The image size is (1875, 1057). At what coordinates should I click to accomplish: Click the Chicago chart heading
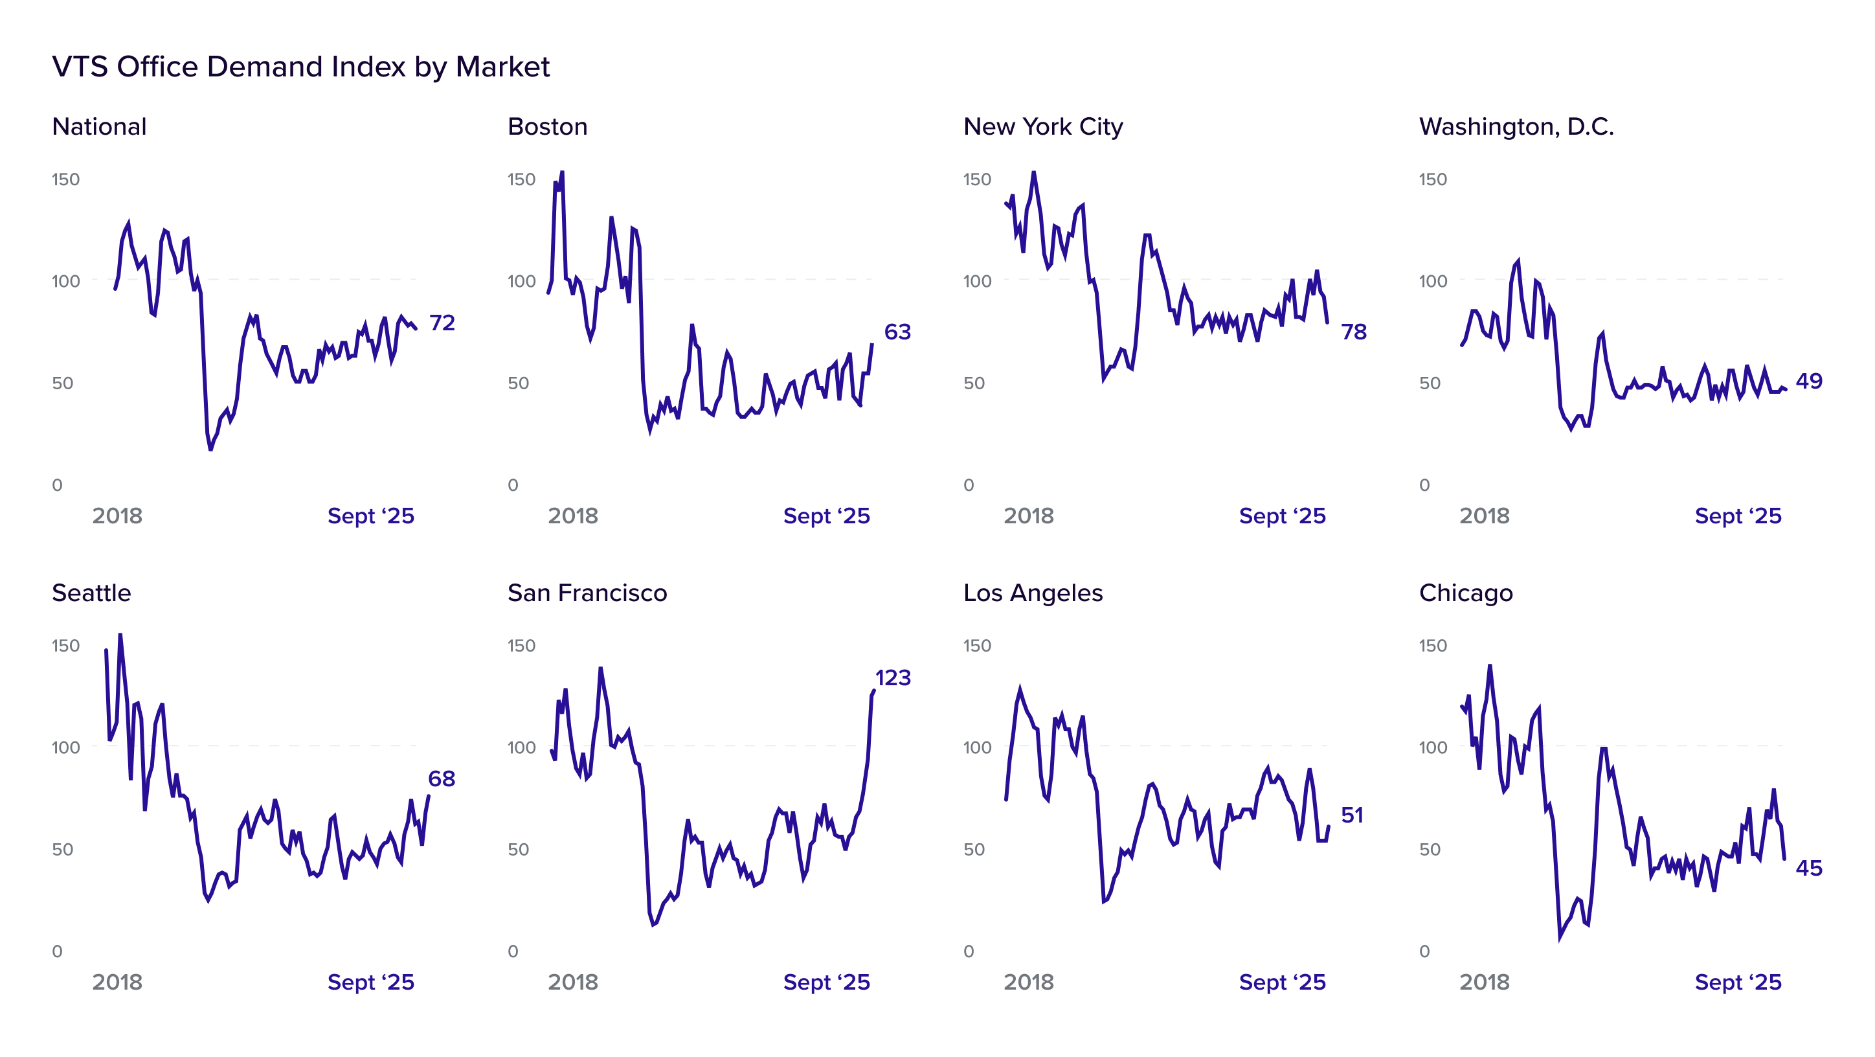[x=1466, y=593]
